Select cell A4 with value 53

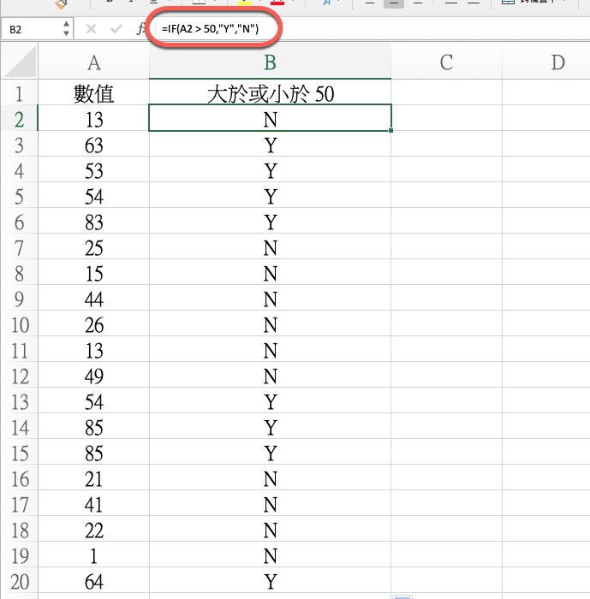coord(93,170)
